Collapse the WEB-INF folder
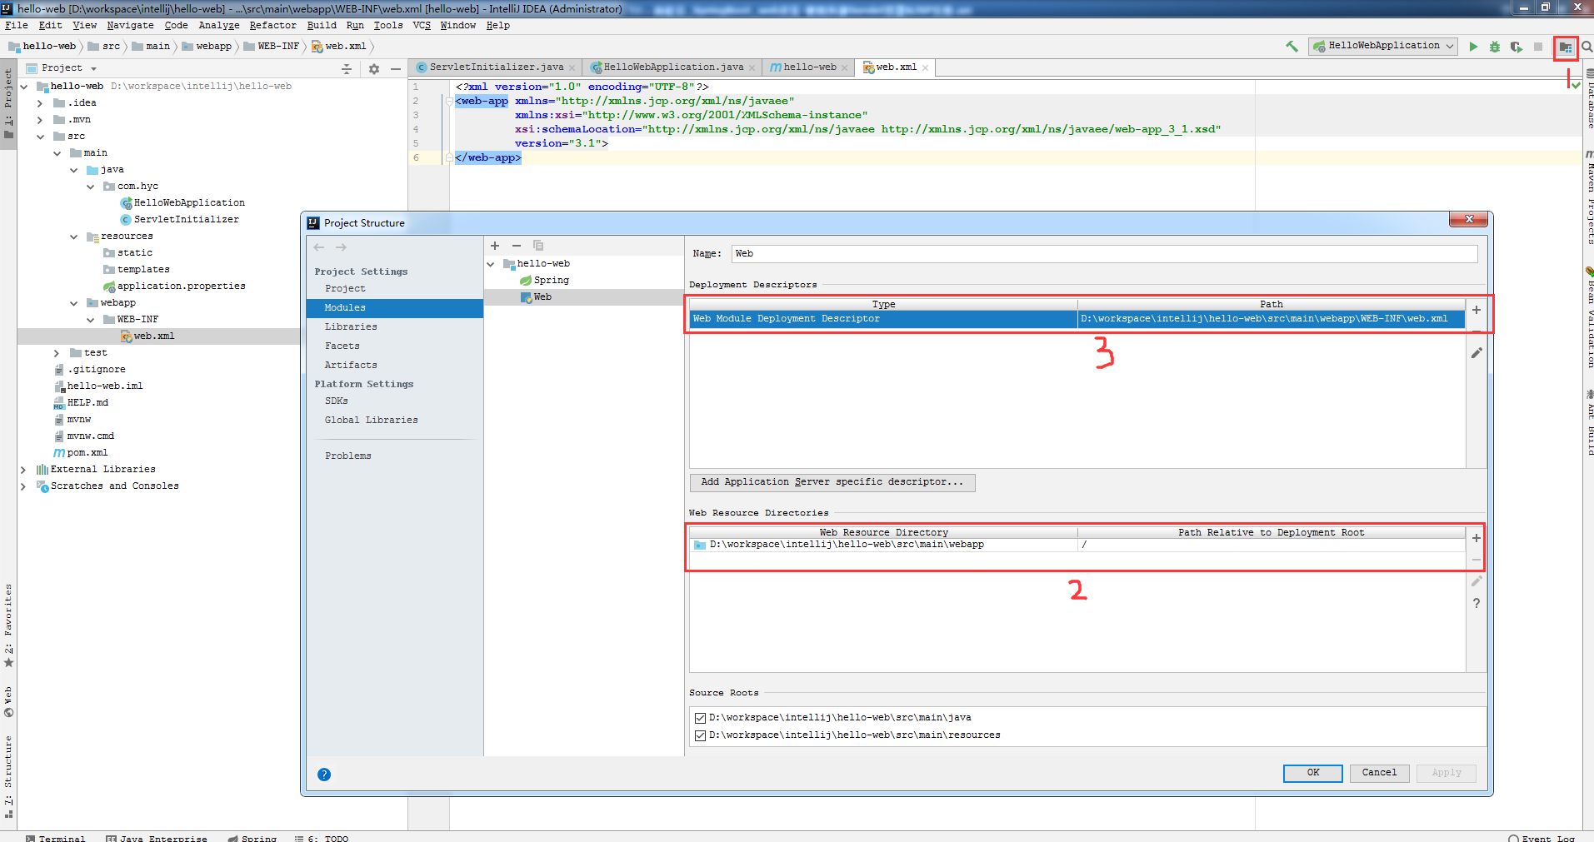The width and height of the screenshot is (1594, 842). click(x=91, y=320)
